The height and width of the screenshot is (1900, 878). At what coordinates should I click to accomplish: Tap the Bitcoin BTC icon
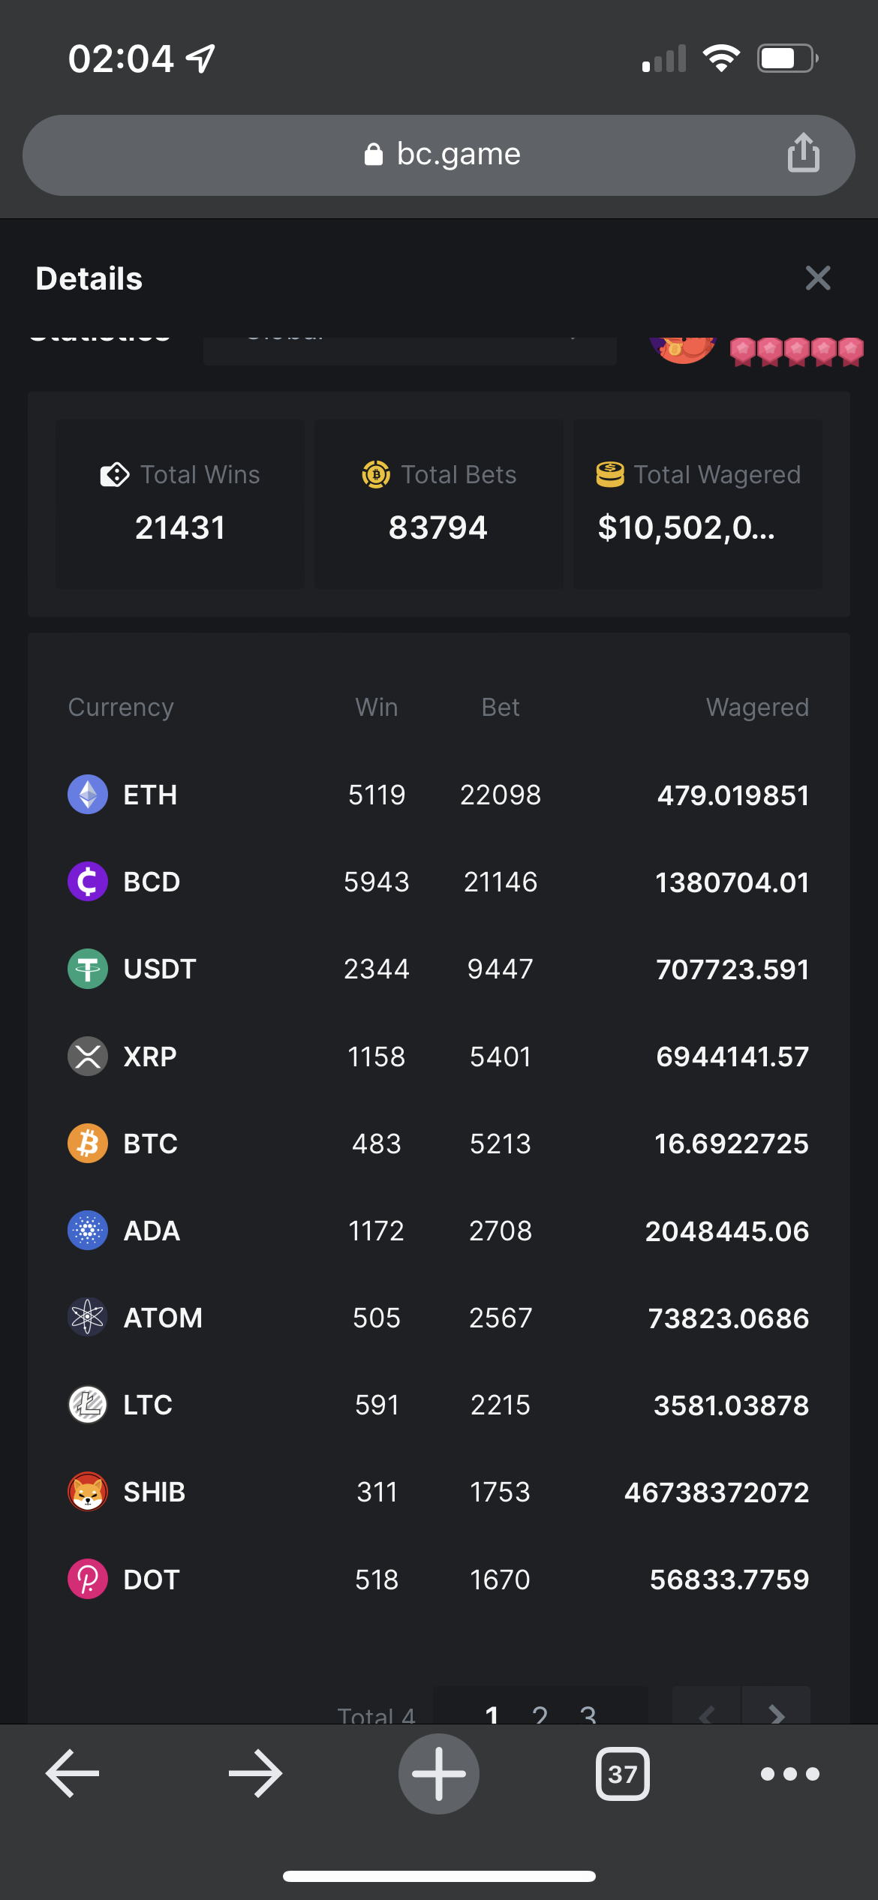click(88, 1143)
